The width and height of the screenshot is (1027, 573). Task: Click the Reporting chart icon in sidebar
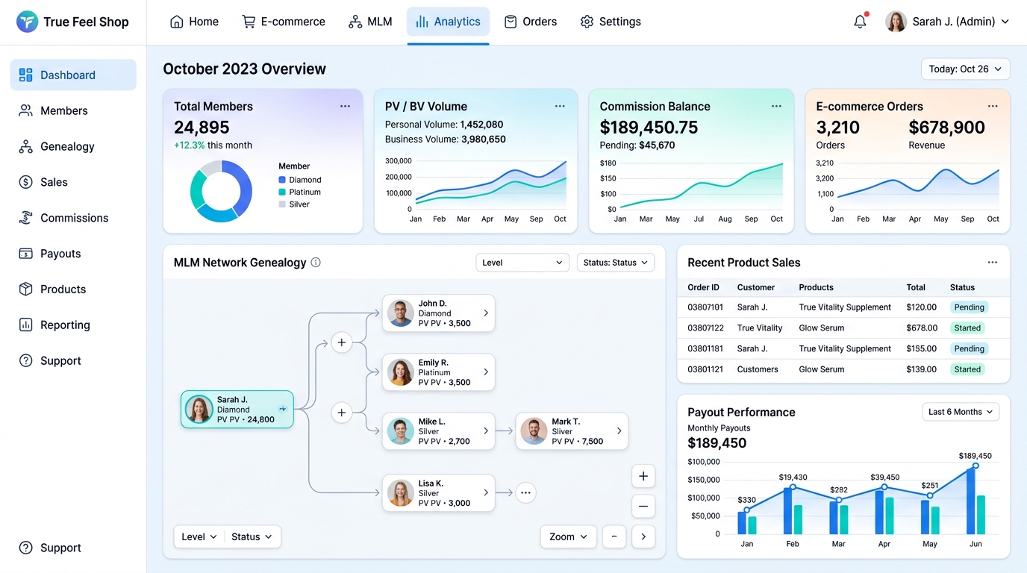pos(26,325)
